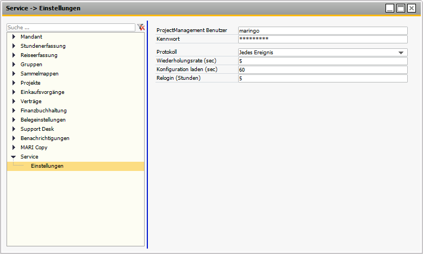
Task: Click the ProjectManagement Benutzer field
Action: click(x=322, y=31)
